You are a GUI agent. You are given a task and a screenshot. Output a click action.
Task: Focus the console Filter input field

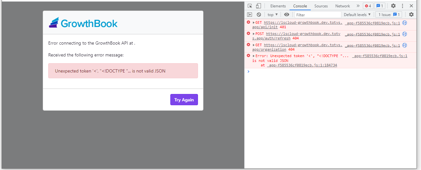point(318,14)
